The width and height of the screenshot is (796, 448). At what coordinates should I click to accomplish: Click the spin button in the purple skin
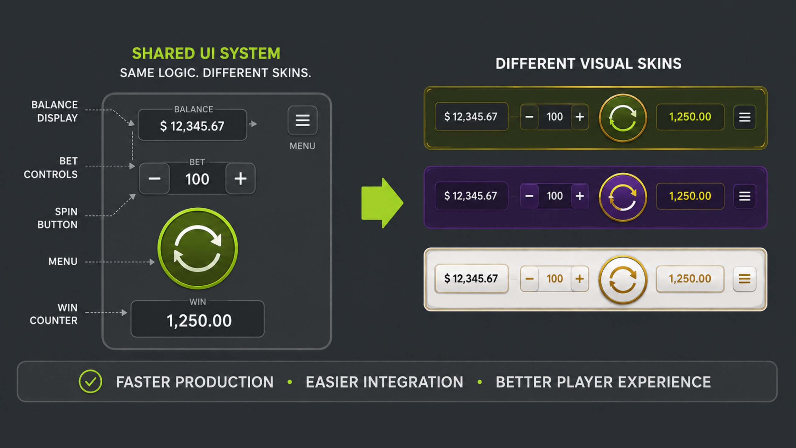[623, 197]
